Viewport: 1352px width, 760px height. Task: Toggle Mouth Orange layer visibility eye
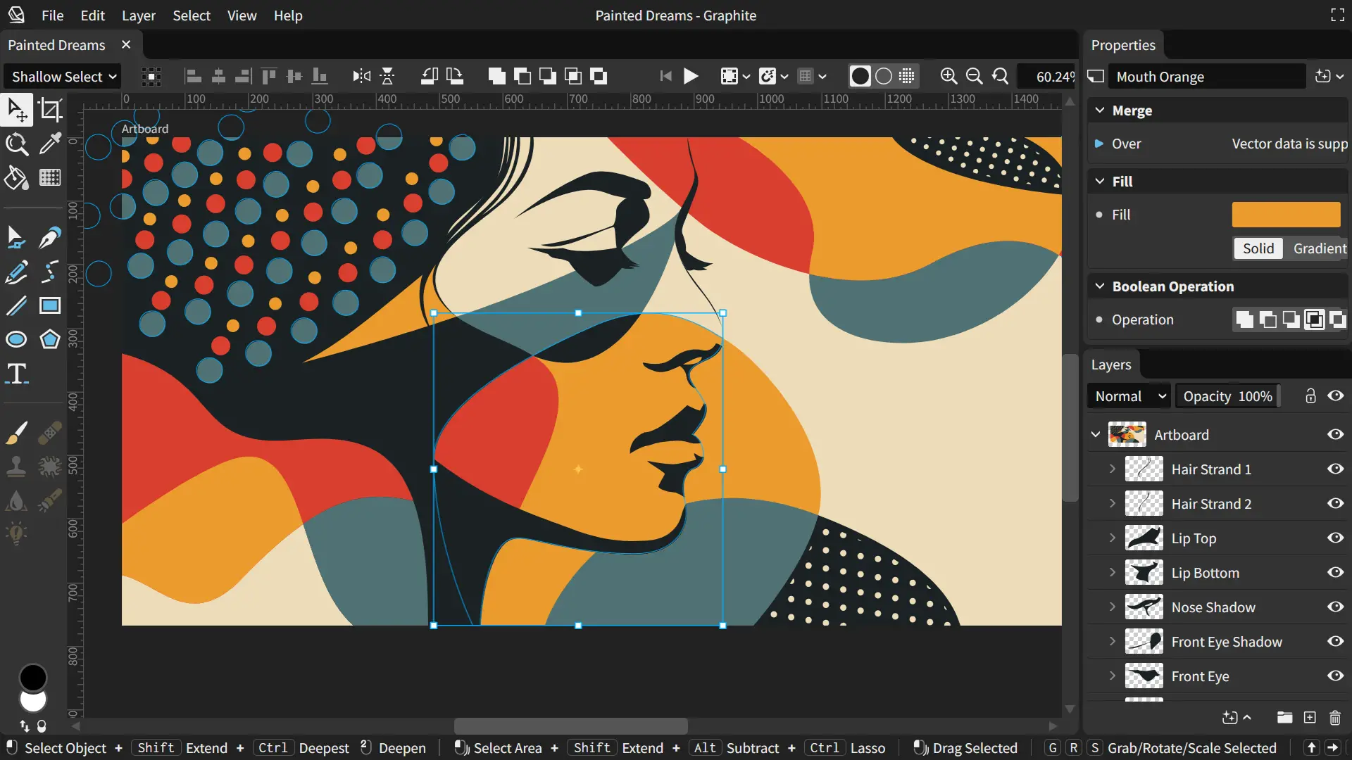(x=1336, y=395)
